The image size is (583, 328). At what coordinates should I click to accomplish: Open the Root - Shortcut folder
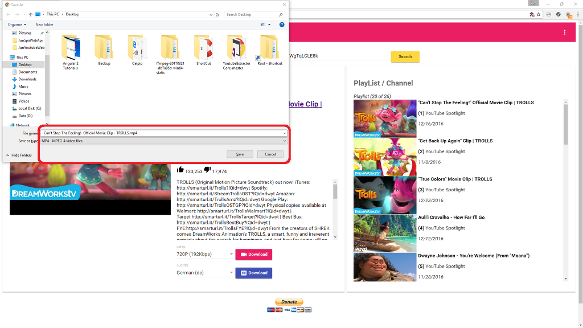270,50
